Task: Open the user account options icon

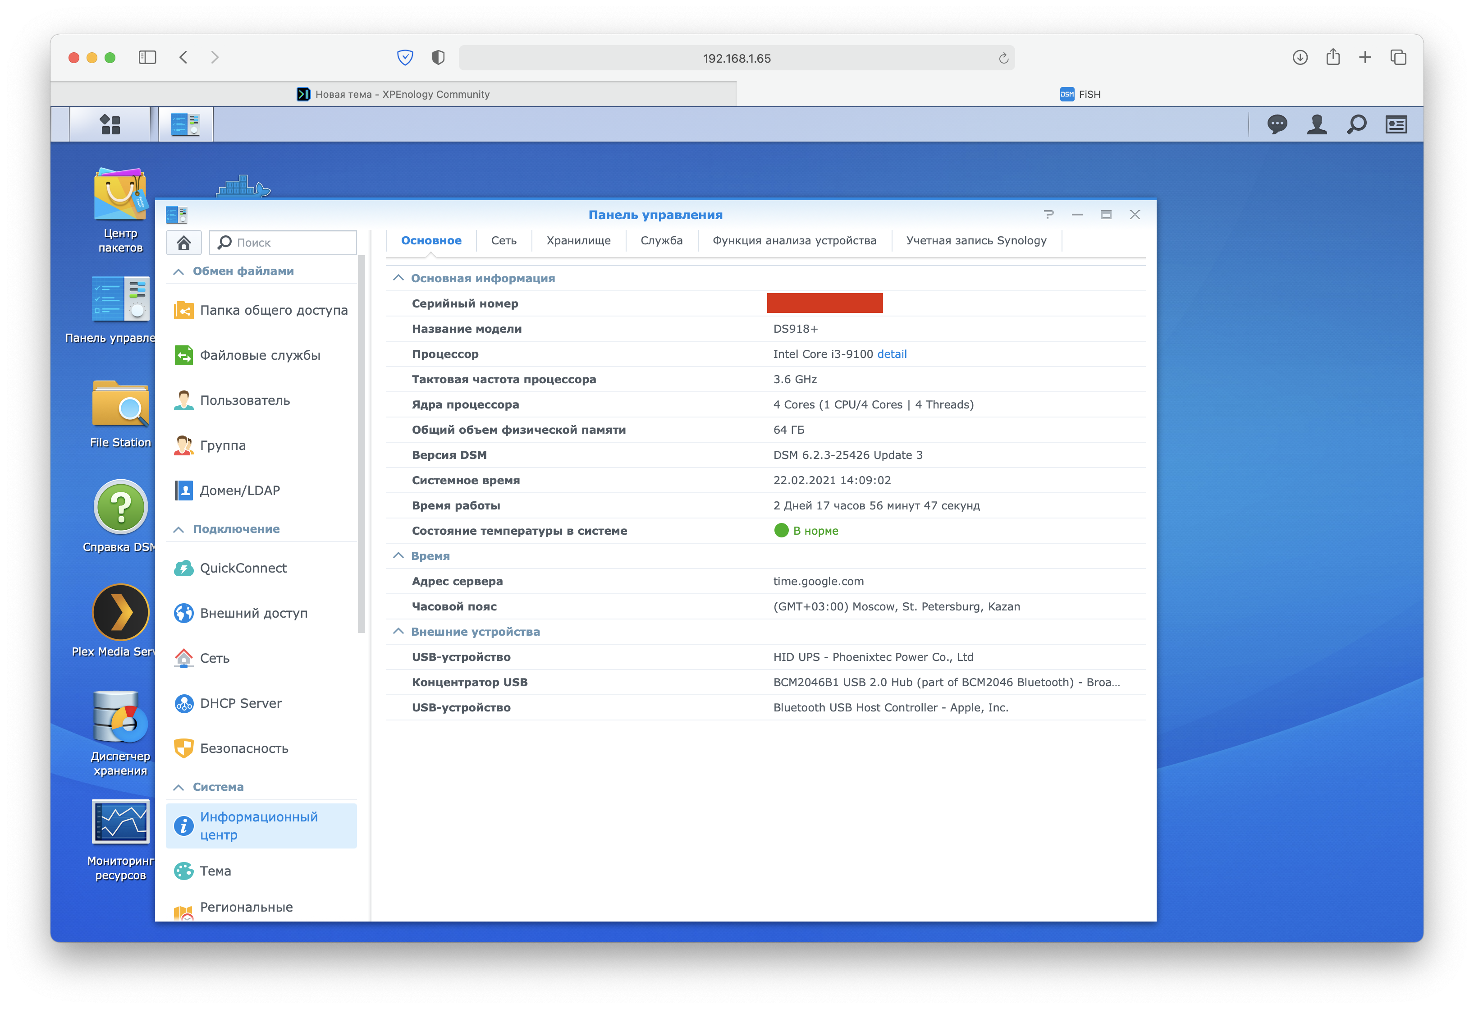Action: pos(1317,124)
